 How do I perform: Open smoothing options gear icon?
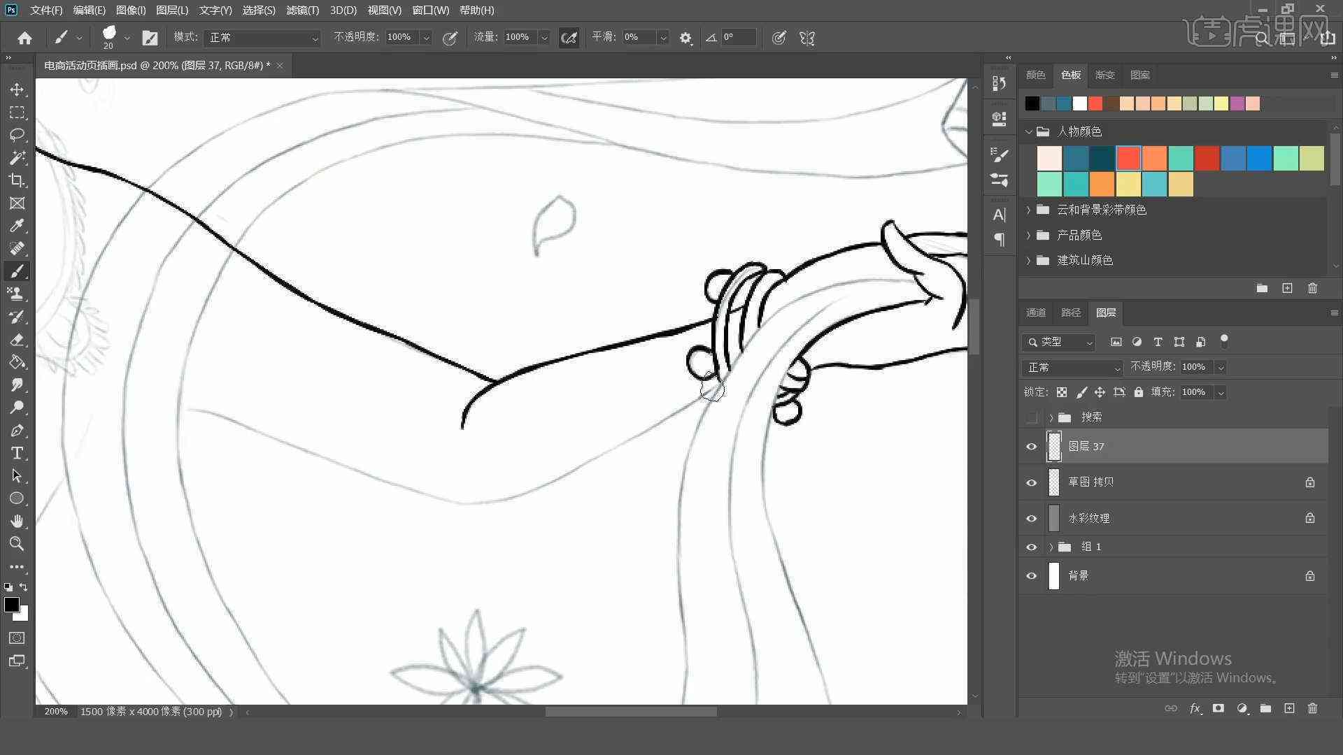(x=685, y=38)
